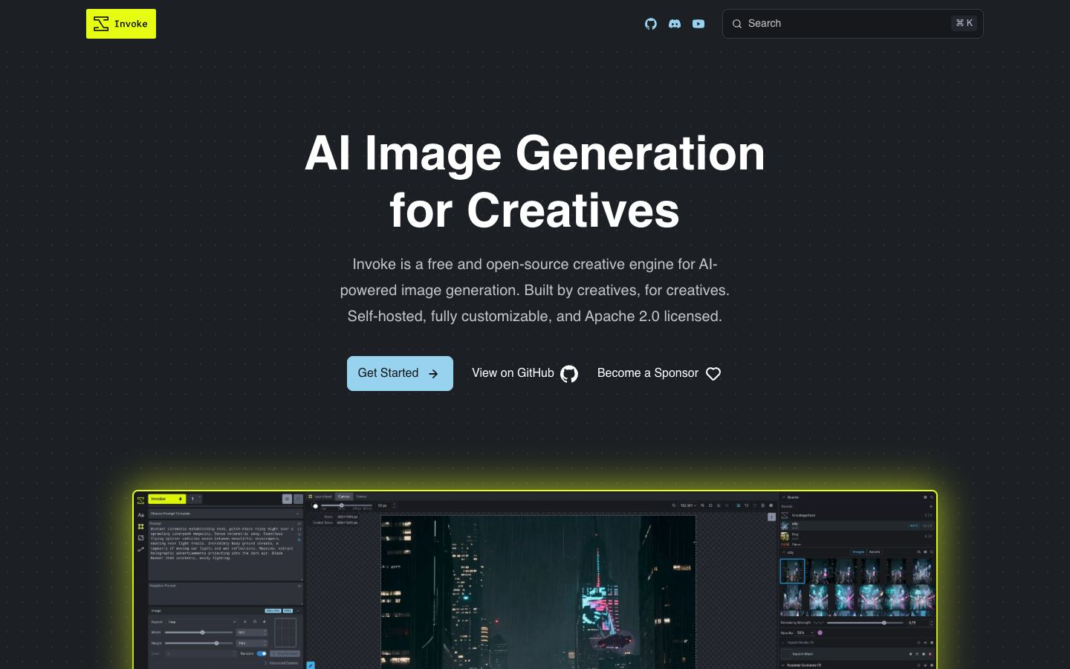The height and width of the screenshot is (669, 1070).
Task: Collapse the Inpaint Masks group in the preview
Action: point(783,643)
